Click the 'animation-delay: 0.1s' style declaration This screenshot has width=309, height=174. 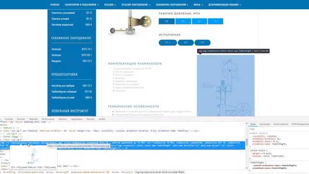coord(266,142)
